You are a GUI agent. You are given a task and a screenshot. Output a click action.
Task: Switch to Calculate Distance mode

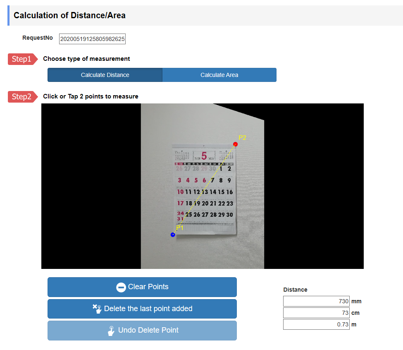tap(105, 75)
